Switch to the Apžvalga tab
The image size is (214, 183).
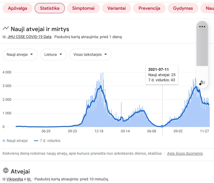17,8
